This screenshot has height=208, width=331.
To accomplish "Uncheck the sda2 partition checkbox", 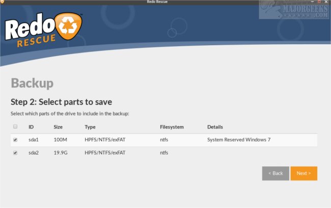I will click(x=15, y=153).
